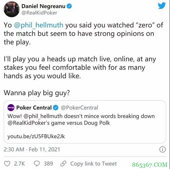
Task: Click the chain link icon
Action: (63, 164)
